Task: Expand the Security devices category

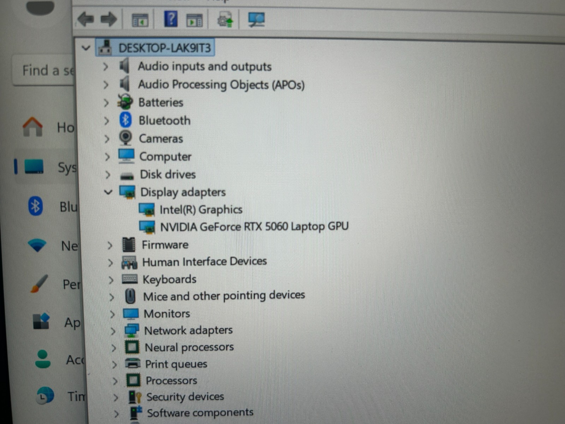Action: (116, 397)
